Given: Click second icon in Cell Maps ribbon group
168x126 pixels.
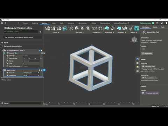Looking at the screenshot, I should click(x=100, y=28).
